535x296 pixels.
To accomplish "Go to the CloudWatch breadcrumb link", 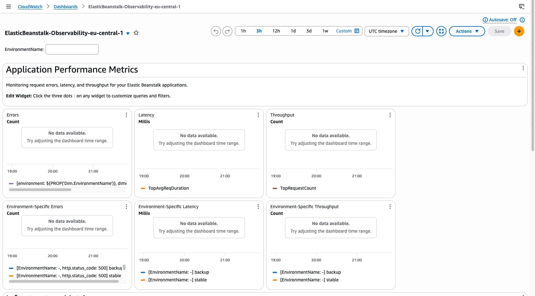I will (30, 7).
